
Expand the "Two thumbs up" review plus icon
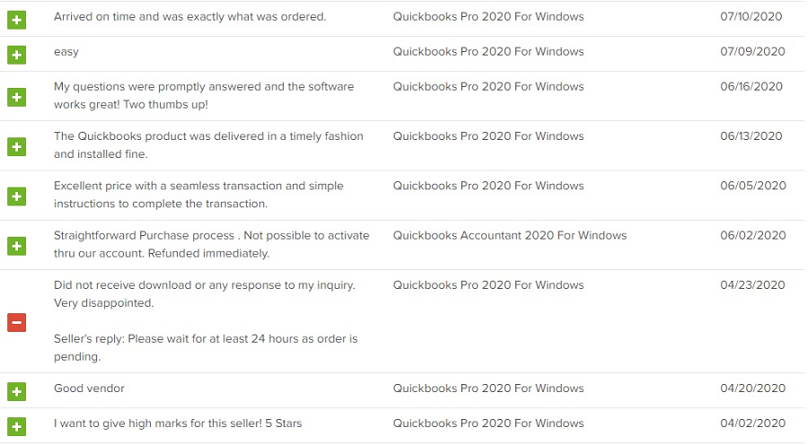16,96
